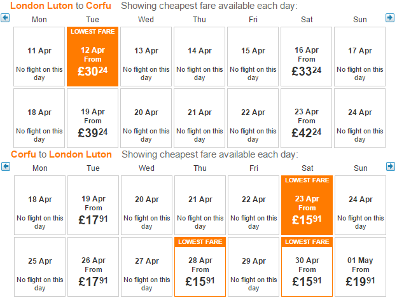This screenshot has width=397, height=298.
Task: Click next week arrow for London Luton to Corfu
Action: tap(390, 18)
